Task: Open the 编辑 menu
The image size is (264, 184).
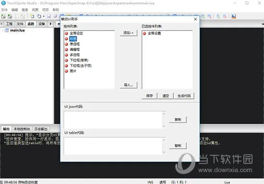Action: tap(15, 10)
